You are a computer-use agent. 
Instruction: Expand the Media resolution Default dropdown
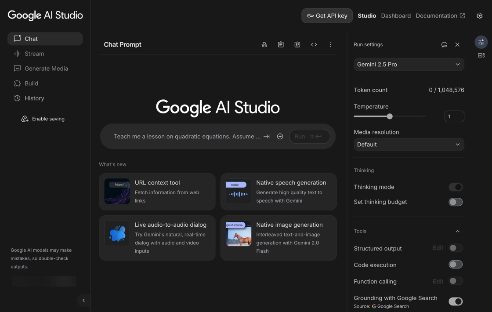tap(409, 145)
